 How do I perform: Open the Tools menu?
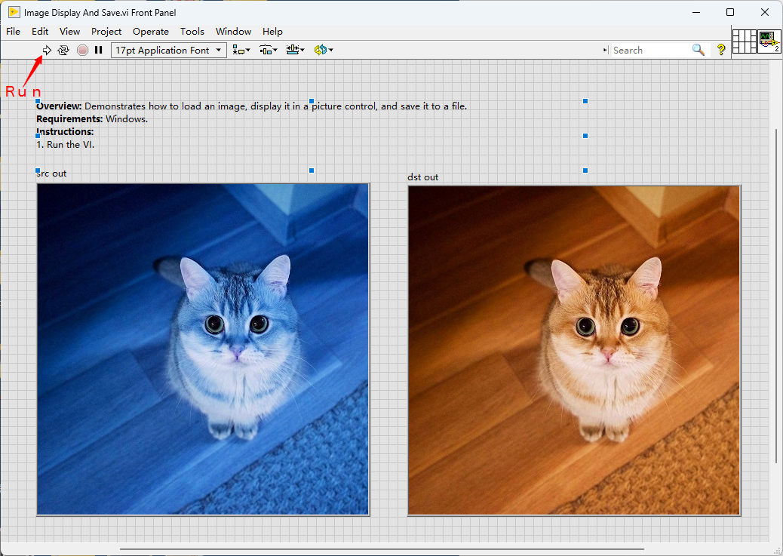[x=192, y=32]
